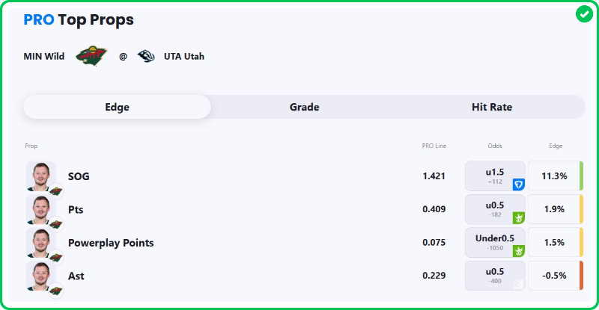Select the Under0.5 -1050 odds button

coord(494,243)
